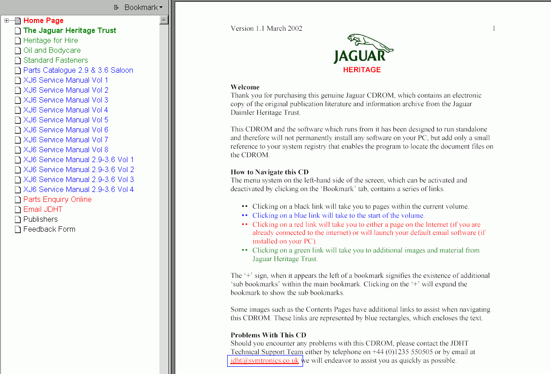Click the Feedback Form page icon
This screenshot has height=374, width=551.
[x=18, y=229]
